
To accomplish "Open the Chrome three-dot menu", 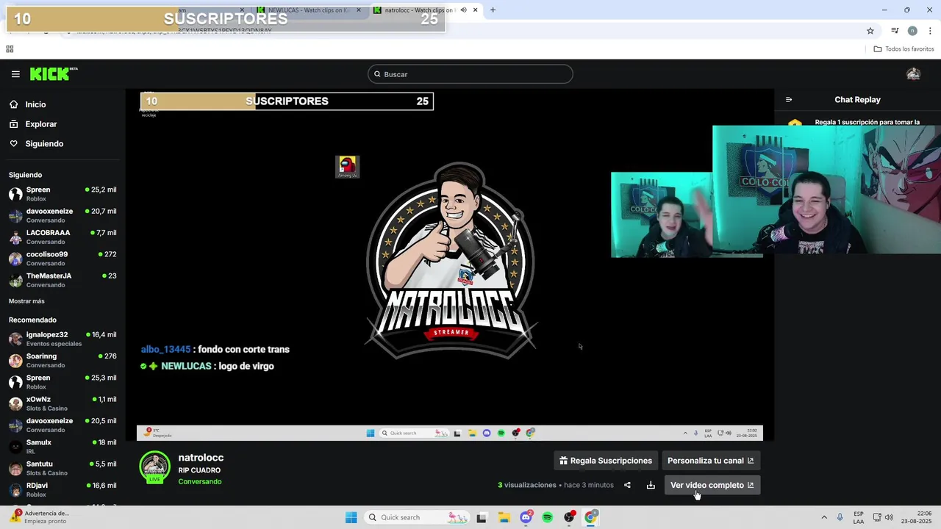I will (930, 31).
